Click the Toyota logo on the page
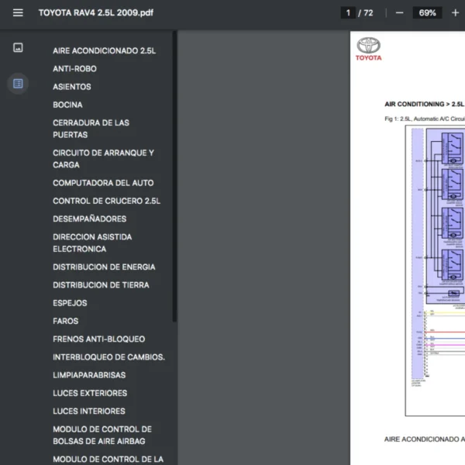 tap(369, 48)
